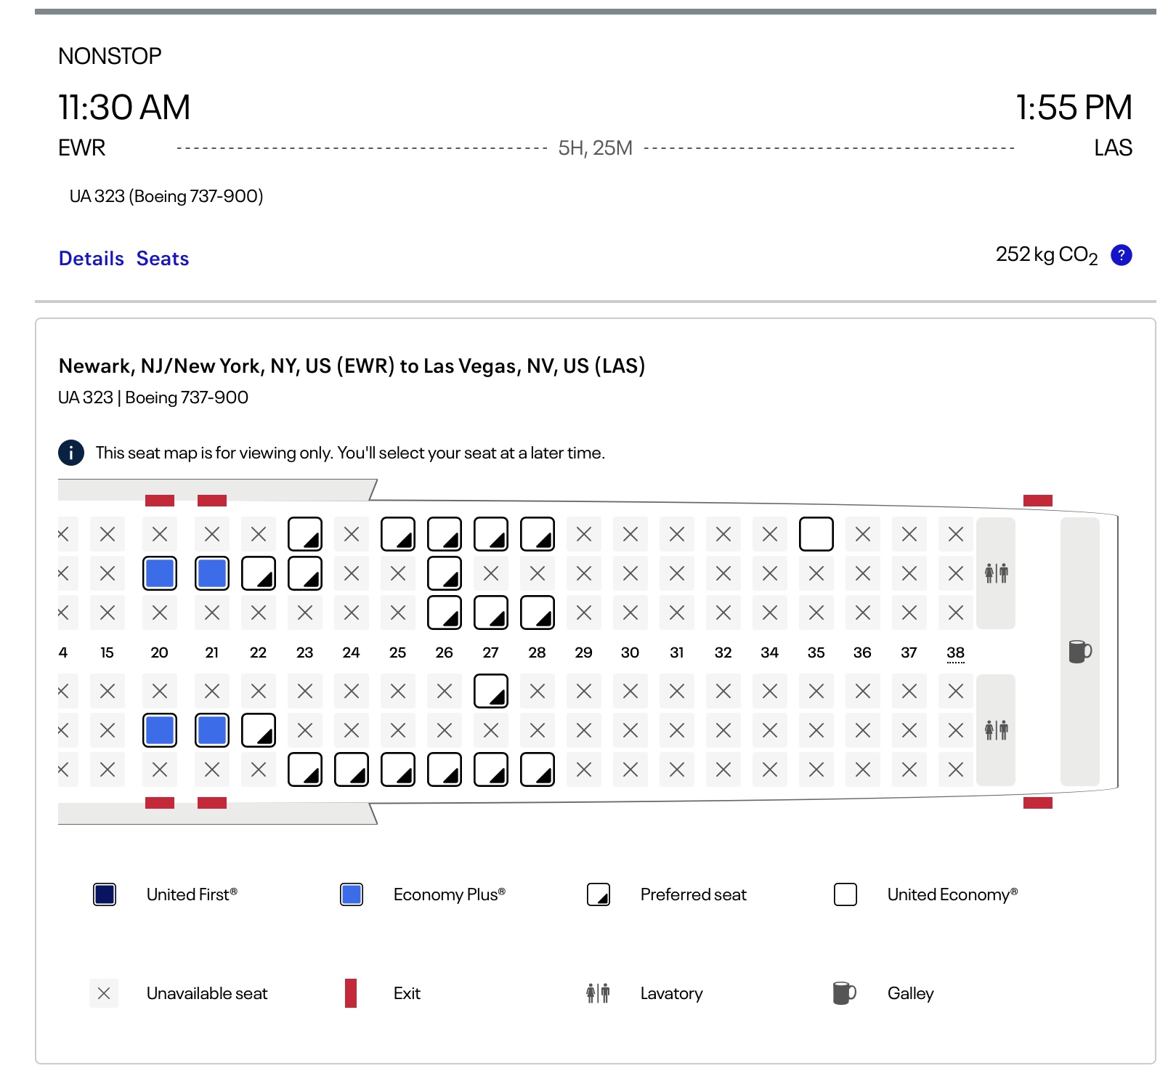1176x1079 pixels.
Task: Click the 'United Economy®' legend label
Action: tap(952, 894)
